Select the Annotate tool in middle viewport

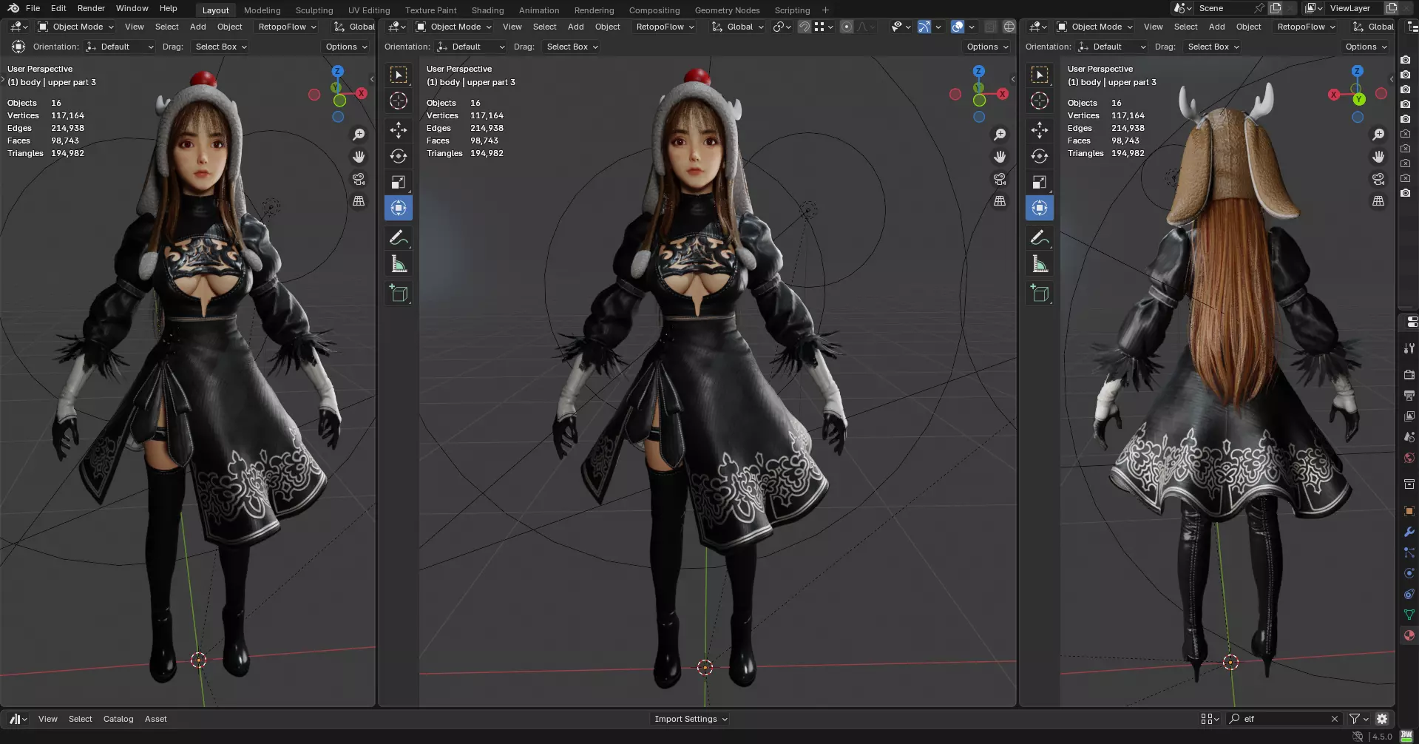pos(399,237)
